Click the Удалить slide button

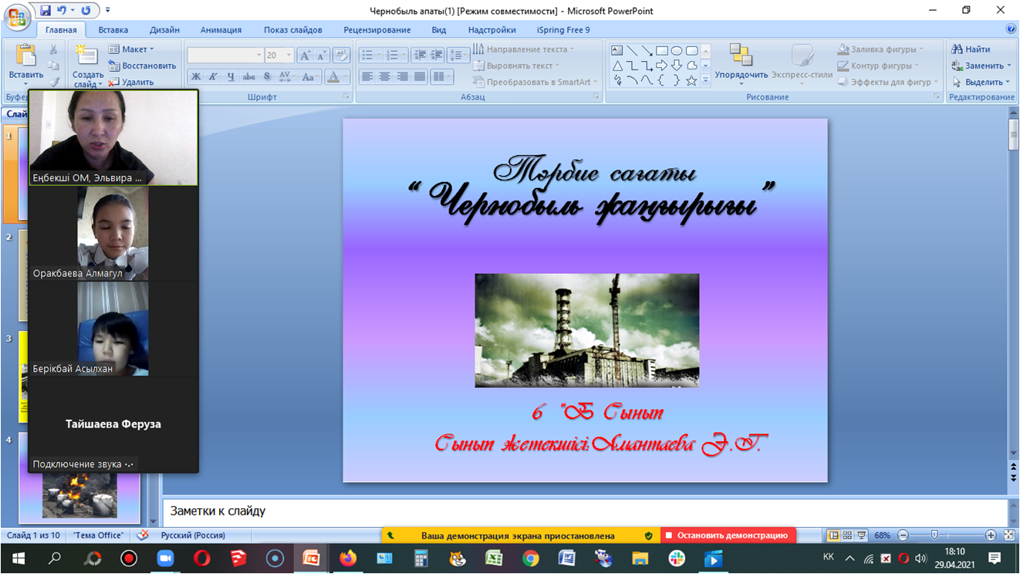pyautogui.click(x=132, y=82)
